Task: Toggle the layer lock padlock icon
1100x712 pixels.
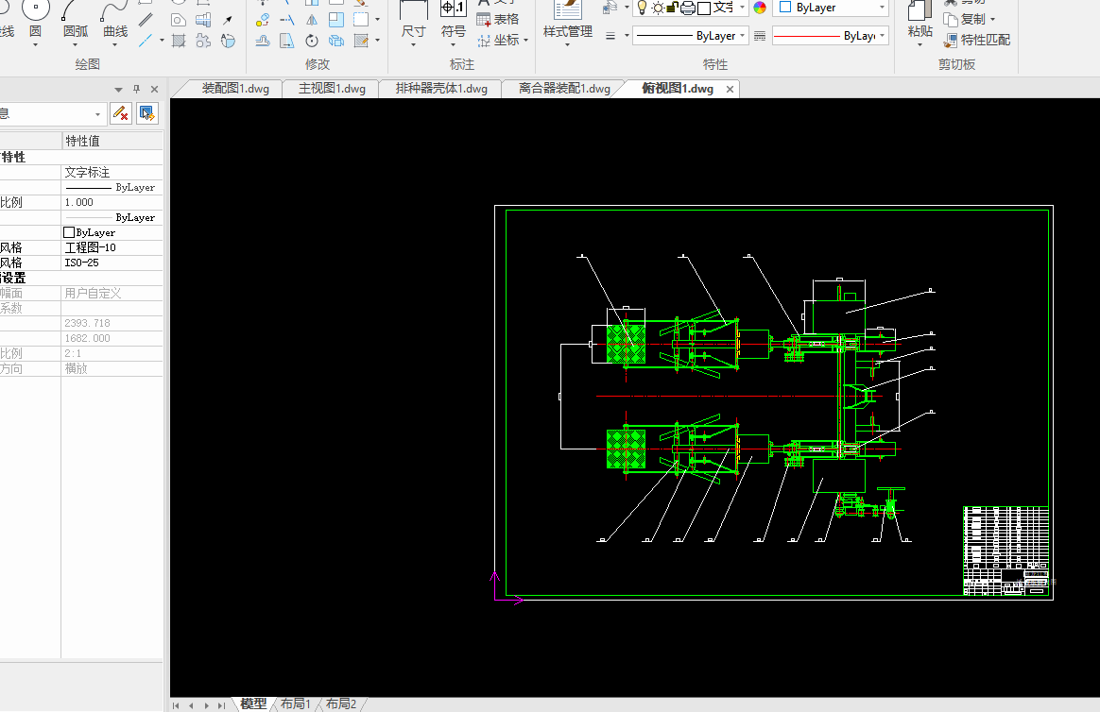Action: (x=671, y=8)
